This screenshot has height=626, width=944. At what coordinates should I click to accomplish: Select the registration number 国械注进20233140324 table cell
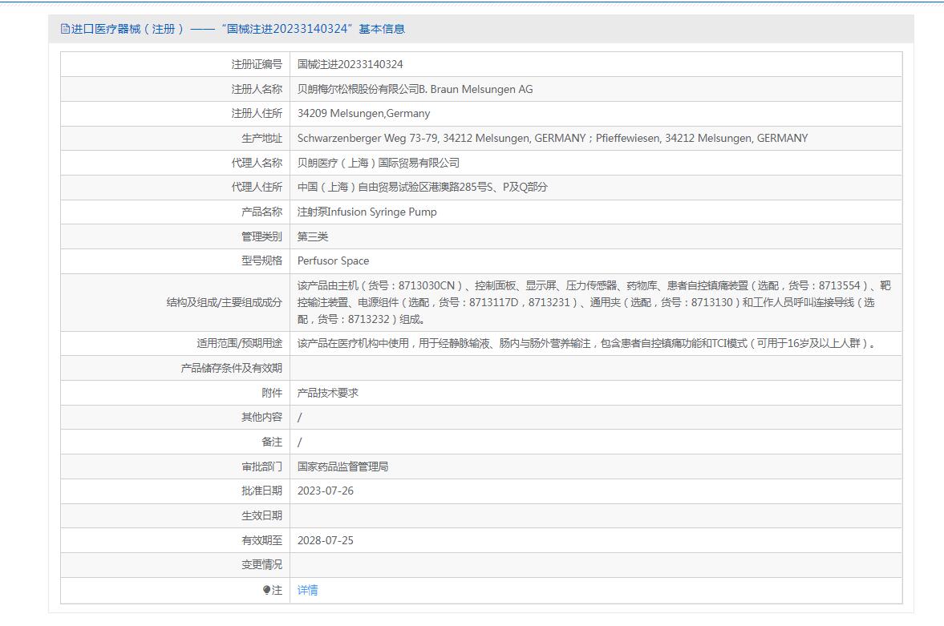pyautogui.click(x=350, y=64)
